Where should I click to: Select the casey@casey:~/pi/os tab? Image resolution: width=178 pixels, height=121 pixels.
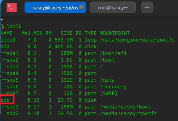click(55, 7)
